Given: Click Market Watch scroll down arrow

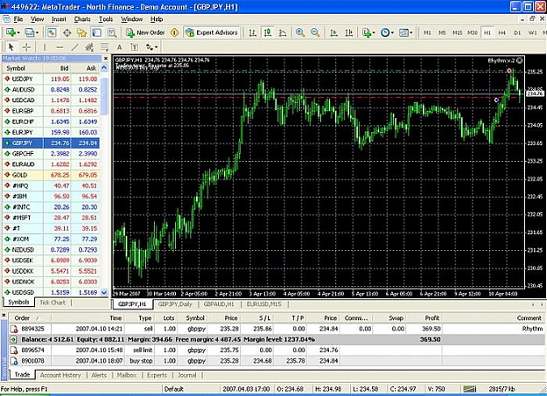Looking at the screenshot, I should pyautogui.click(x=104, y=293).
